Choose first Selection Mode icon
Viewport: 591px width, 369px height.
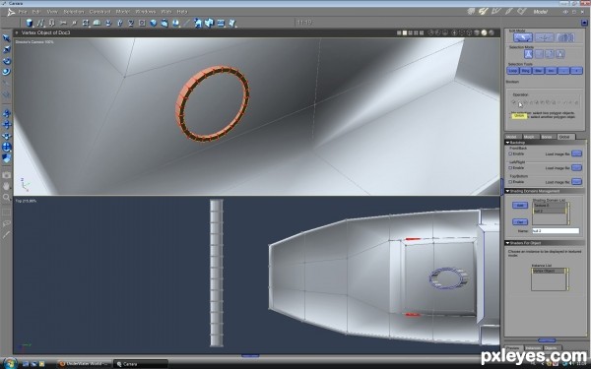click(x=528, y=54)
